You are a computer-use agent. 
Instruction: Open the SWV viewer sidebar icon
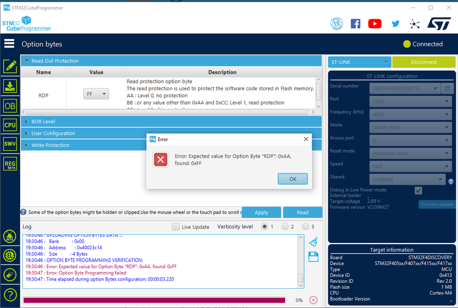(10, 144)
